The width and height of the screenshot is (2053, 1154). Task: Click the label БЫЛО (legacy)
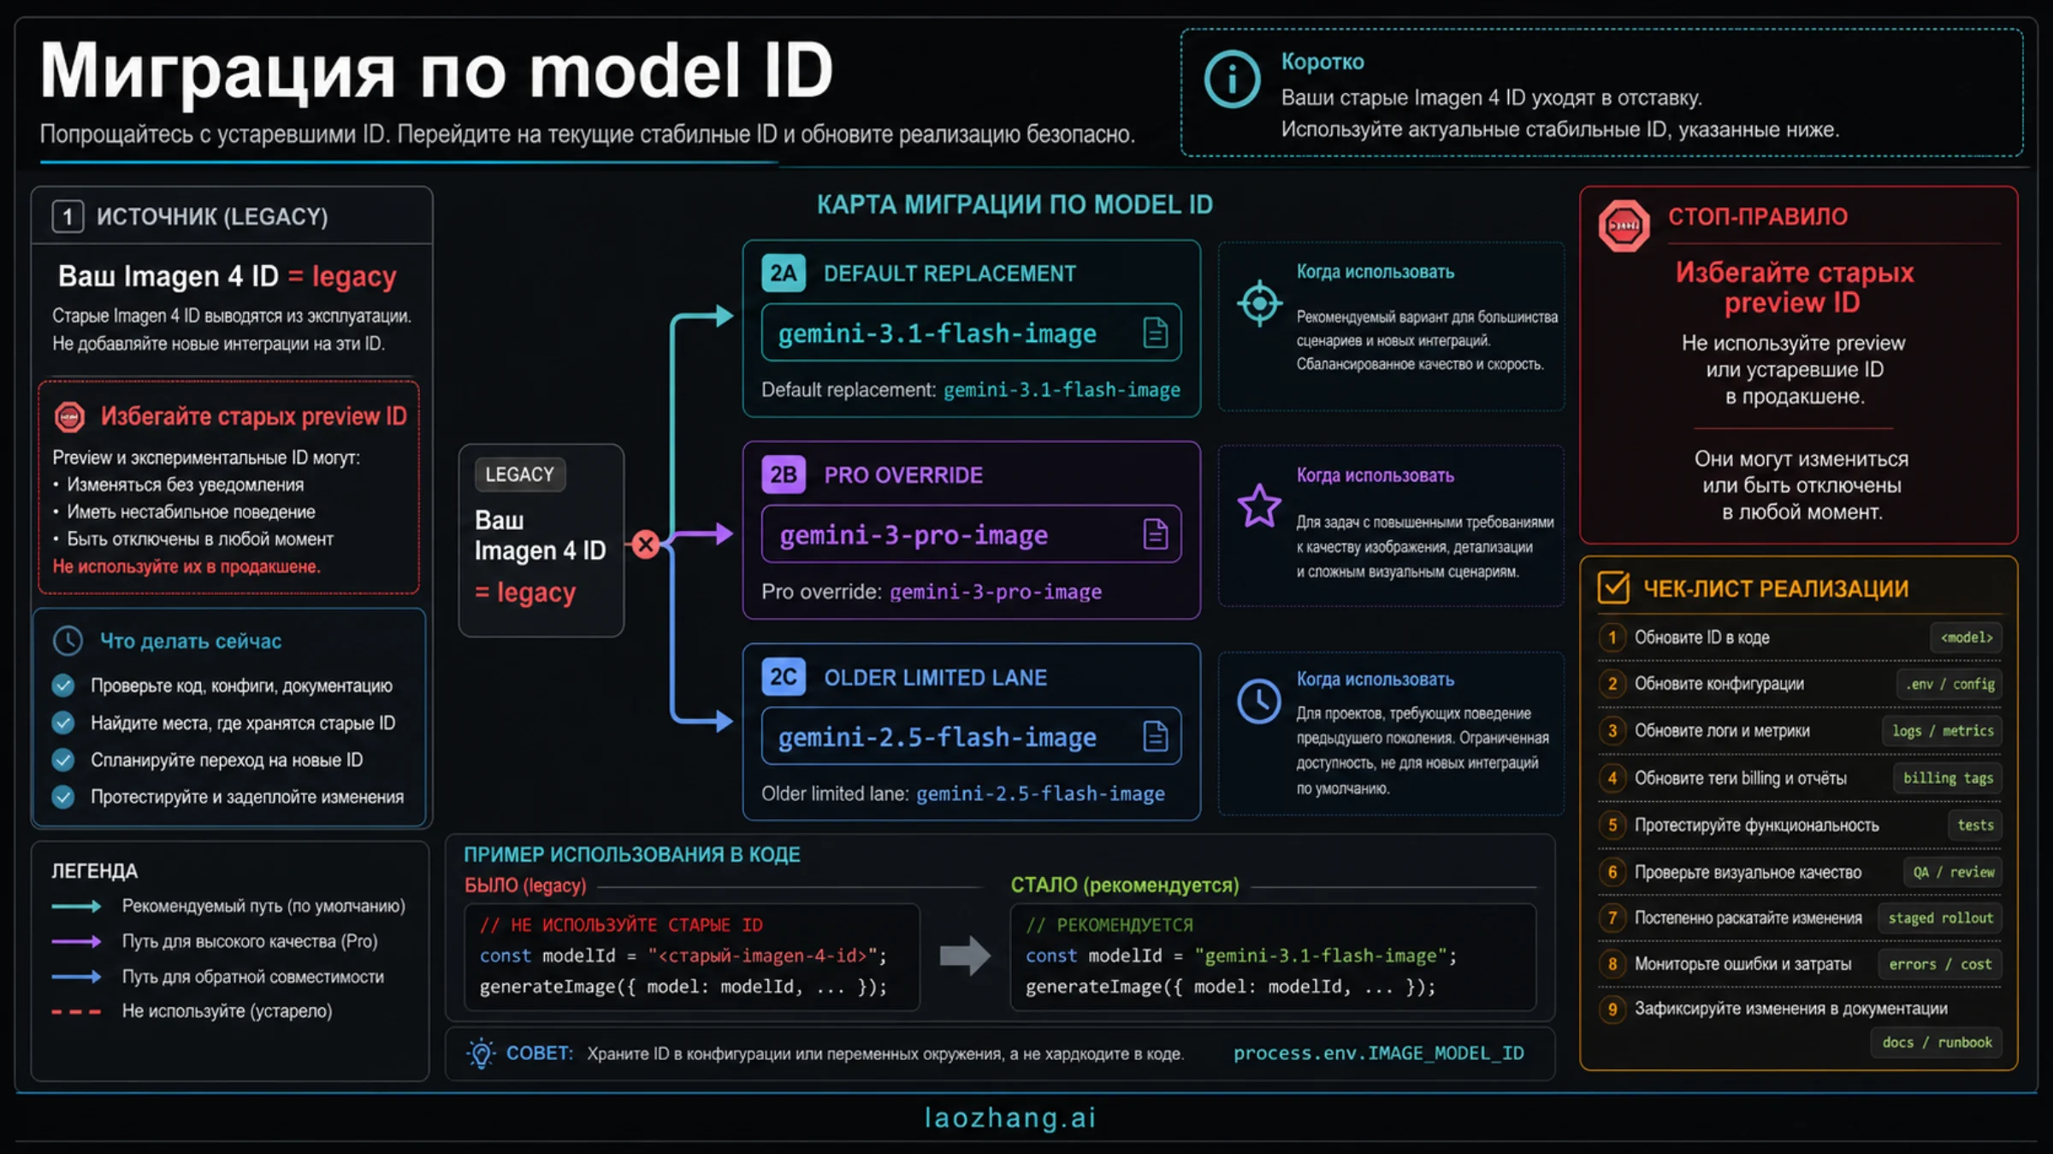[525, 886]
